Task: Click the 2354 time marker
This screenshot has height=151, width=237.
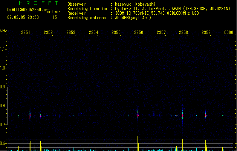Action: coord(93,32)
